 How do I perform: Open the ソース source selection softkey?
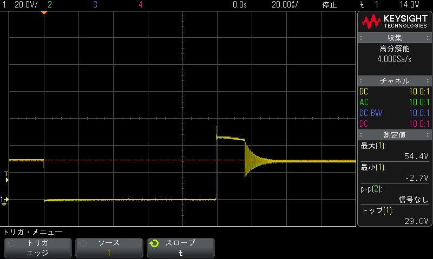click(109, 248)
